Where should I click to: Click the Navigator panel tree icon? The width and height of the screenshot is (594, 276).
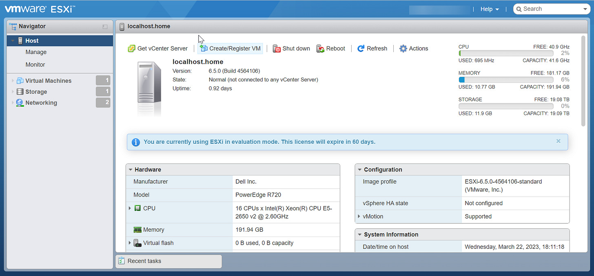(x=13, y=26)
